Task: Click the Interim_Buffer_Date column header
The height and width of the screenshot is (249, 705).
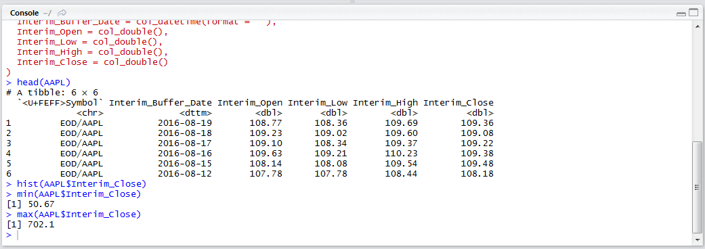Action: (x=161, y=102)
